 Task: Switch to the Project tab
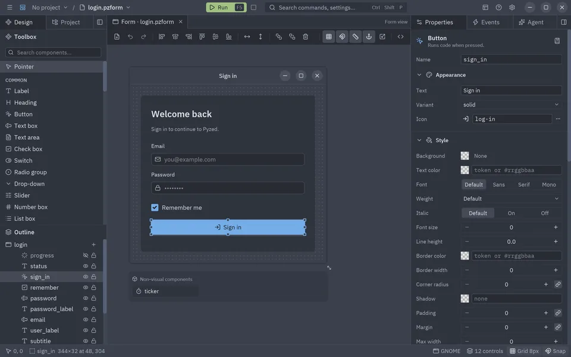(66, 22)
